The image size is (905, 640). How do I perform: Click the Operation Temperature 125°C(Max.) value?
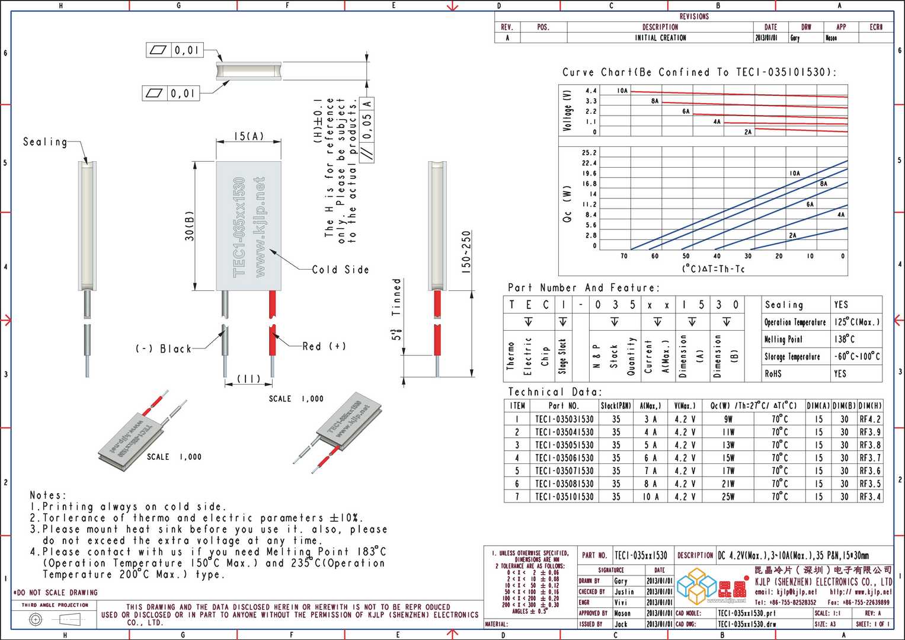[x=857, y=322]
